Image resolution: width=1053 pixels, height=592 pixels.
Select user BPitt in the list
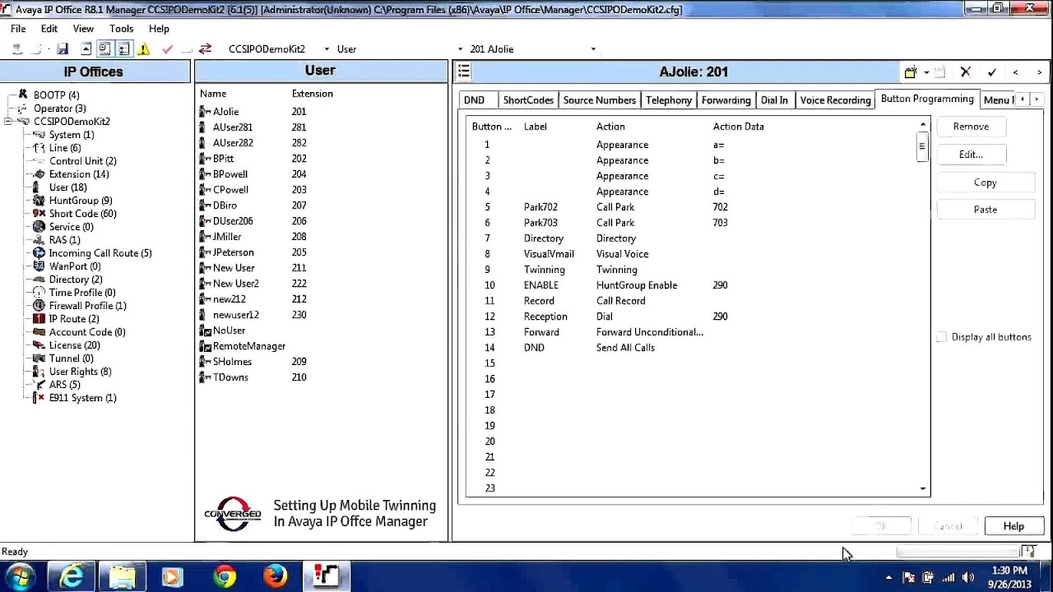pos(223,159)
